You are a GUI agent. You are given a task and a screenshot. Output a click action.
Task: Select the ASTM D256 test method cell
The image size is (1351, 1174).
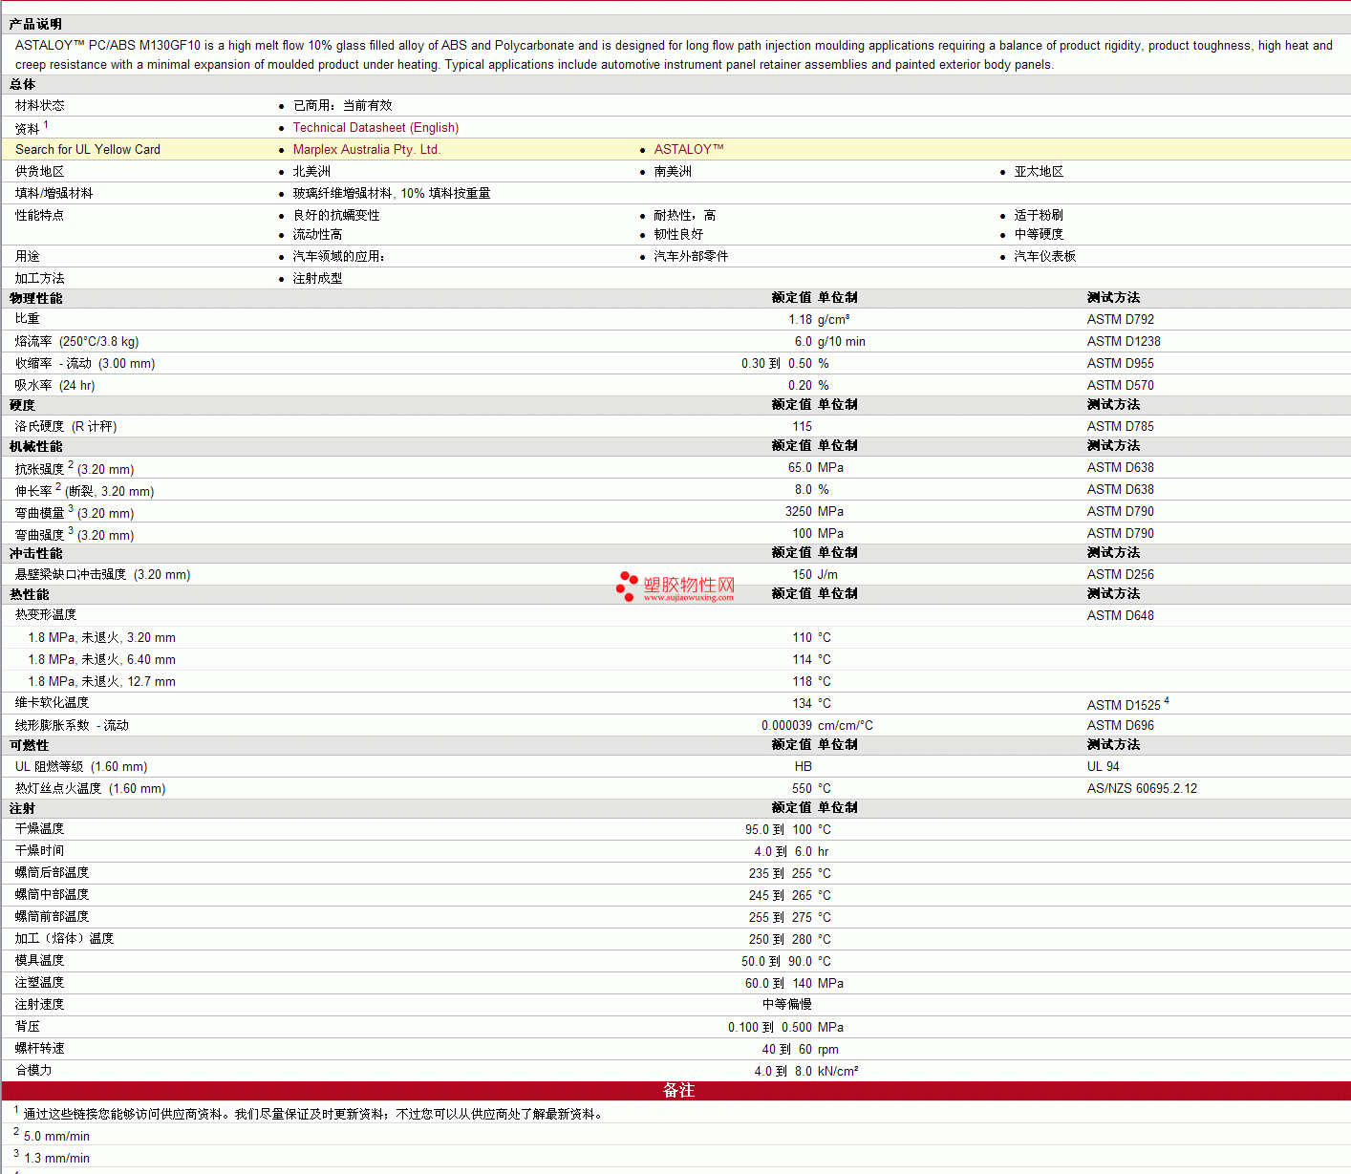tap(1121, 574)
